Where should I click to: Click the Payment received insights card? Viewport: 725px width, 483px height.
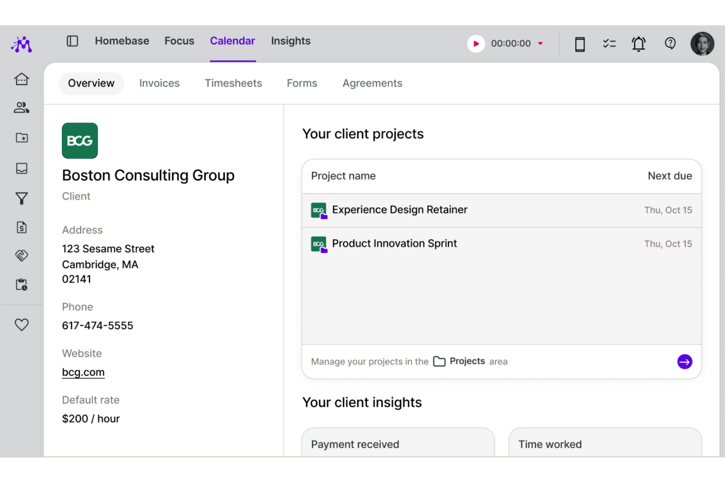[x=398, y=442]
